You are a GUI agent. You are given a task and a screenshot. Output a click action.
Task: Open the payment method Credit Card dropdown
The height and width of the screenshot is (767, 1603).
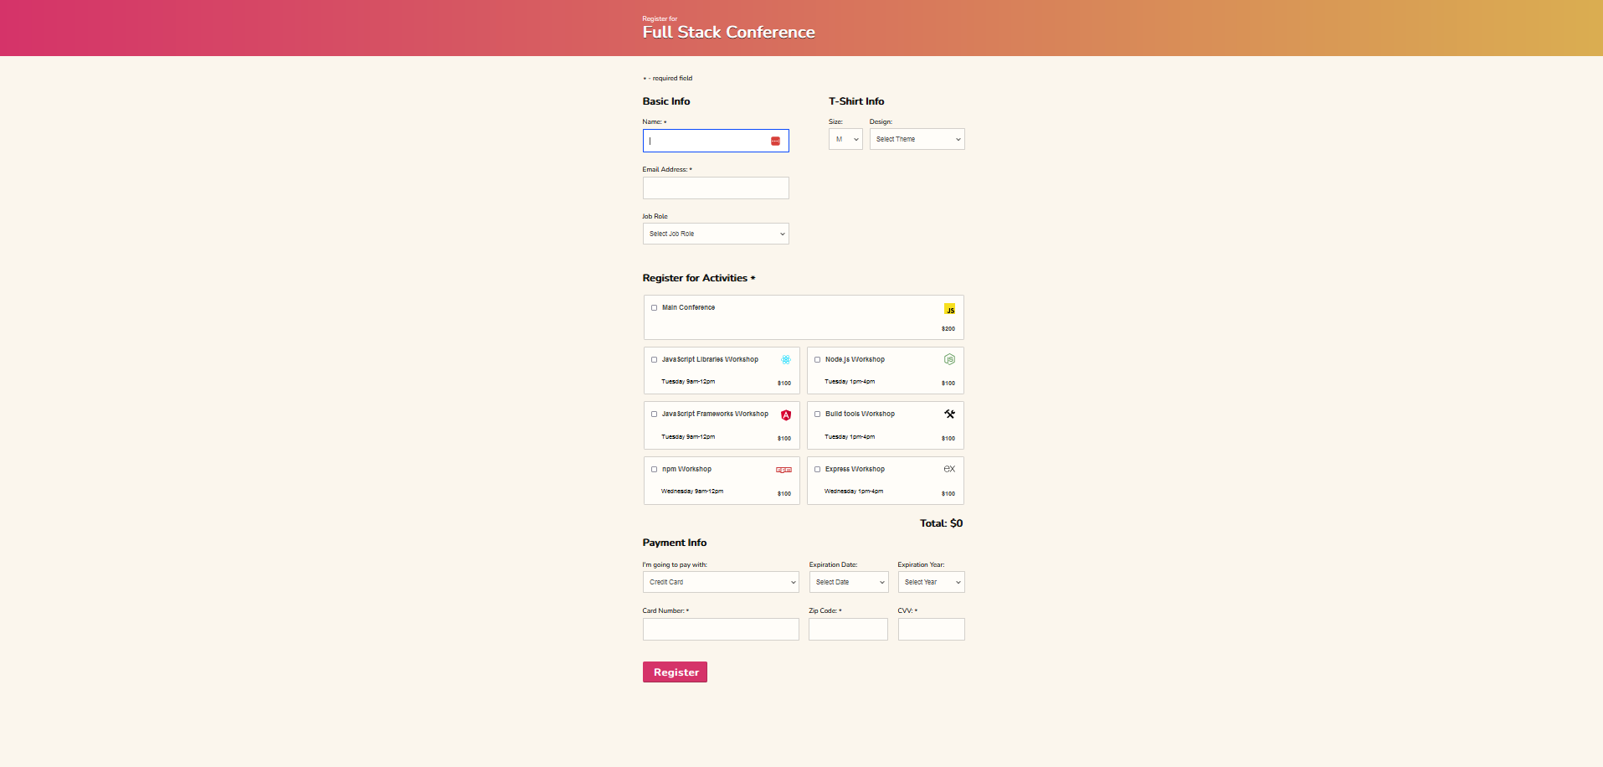pos(721,582)
